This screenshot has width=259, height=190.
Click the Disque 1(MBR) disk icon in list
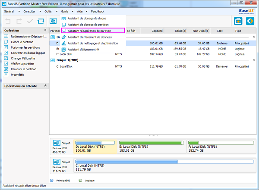(53, 60)
